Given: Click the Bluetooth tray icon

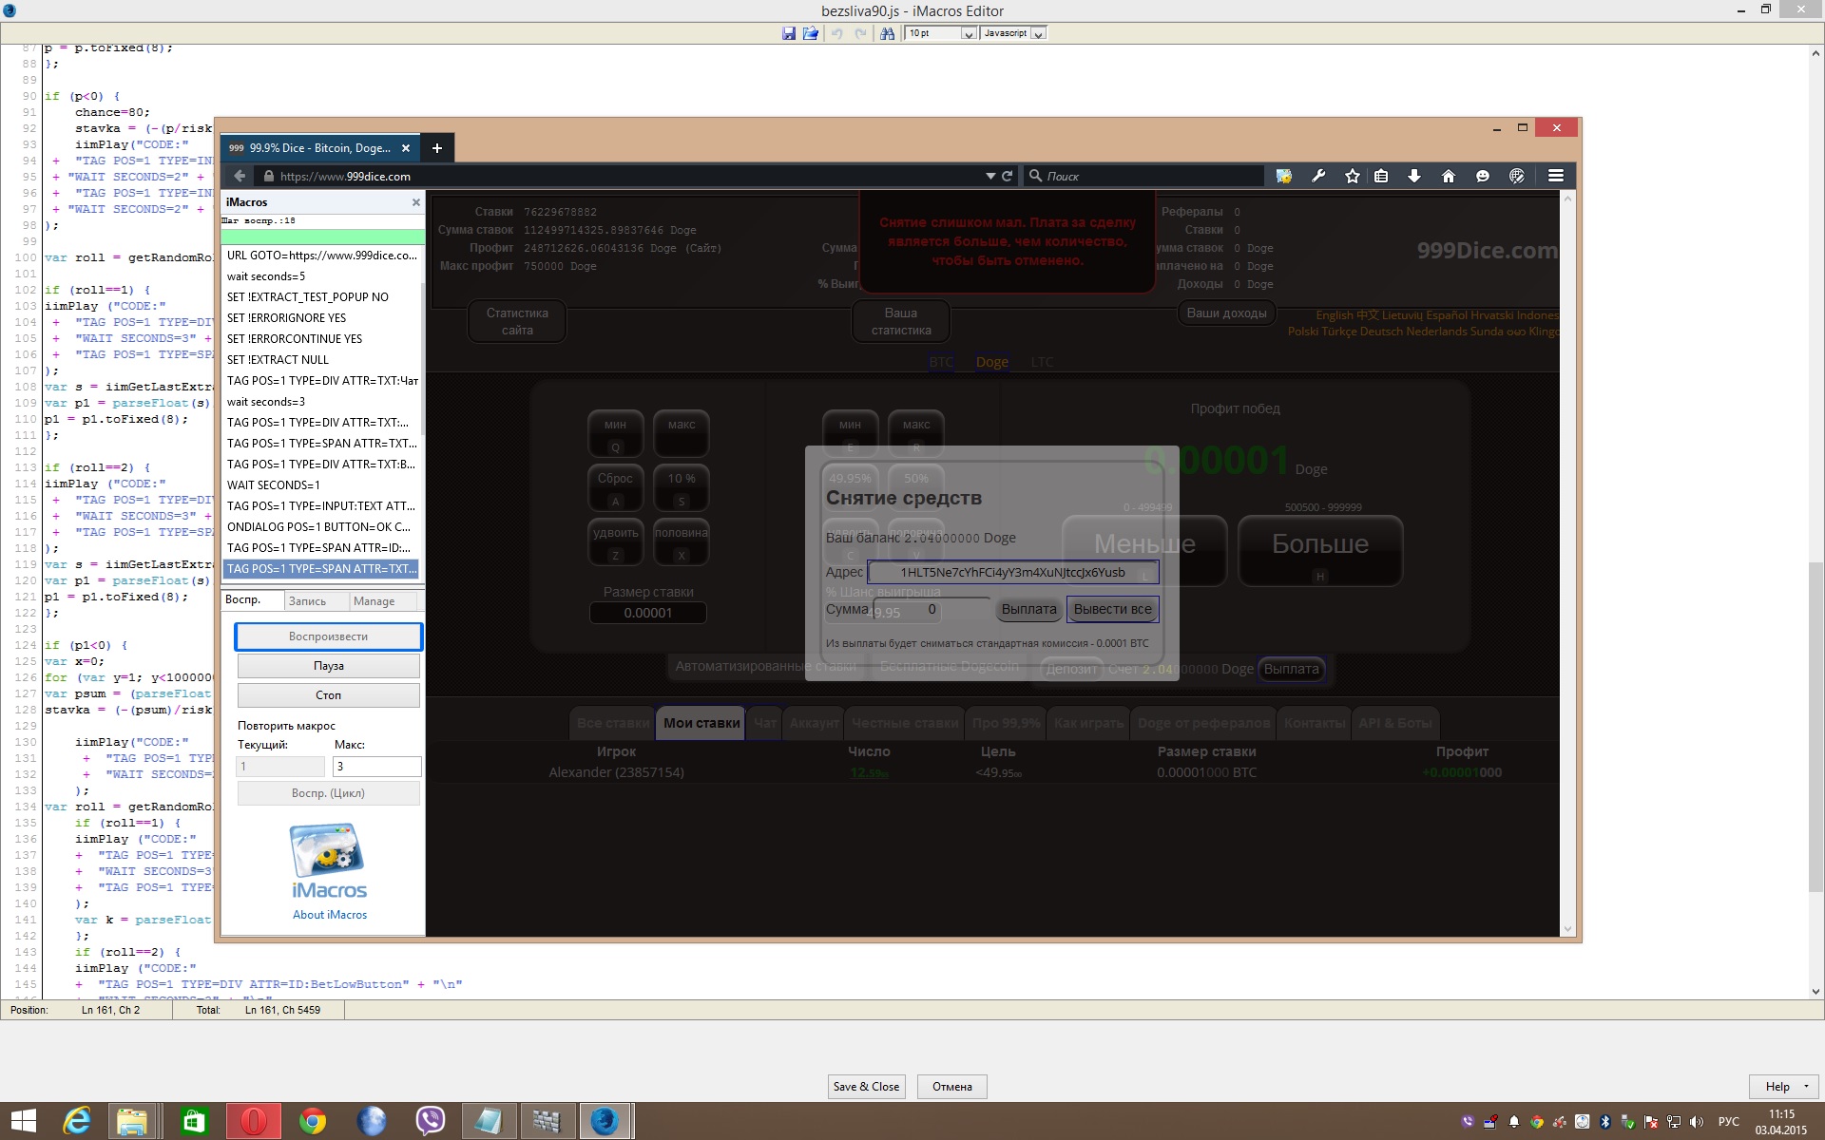Looking at the screenshot, I should (1604, 1122).
